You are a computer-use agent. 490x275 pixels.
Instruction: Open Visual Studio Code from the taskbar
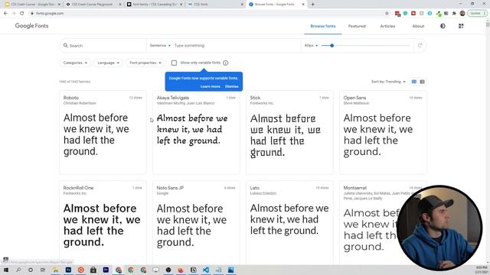[x=206, y=270]
